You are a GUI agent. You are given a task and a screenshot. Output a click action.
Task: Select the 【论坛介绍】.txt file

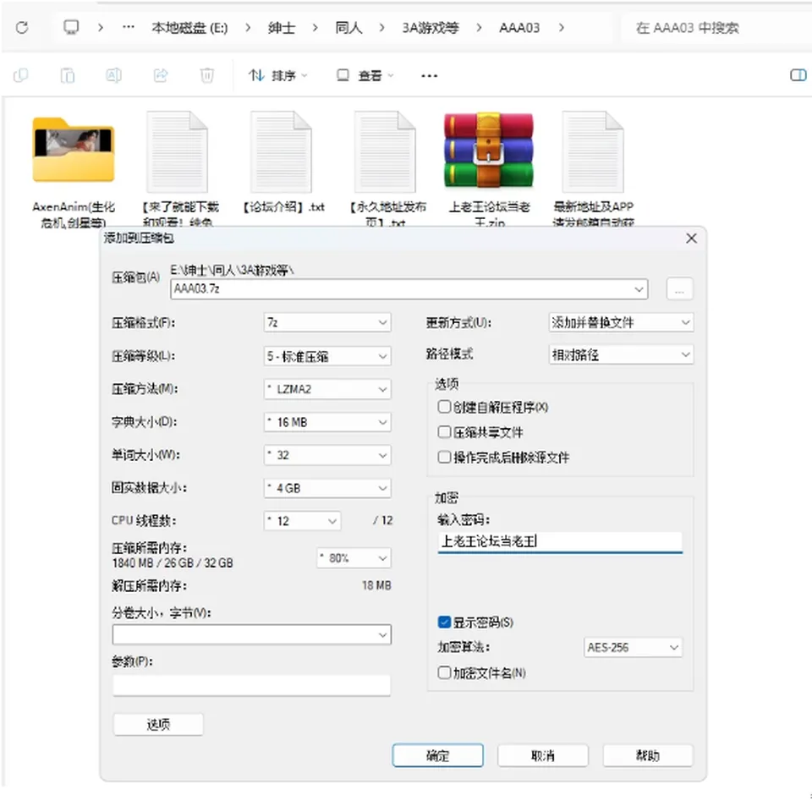[283, 163]
